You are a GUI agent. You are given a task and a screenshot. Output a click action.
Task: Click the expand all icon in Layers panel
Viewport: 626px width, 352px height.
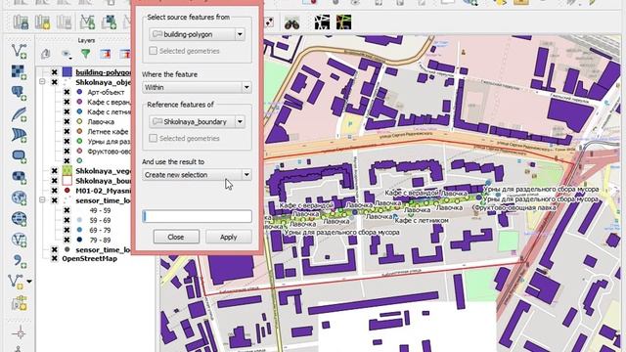[x=106, y=54]
